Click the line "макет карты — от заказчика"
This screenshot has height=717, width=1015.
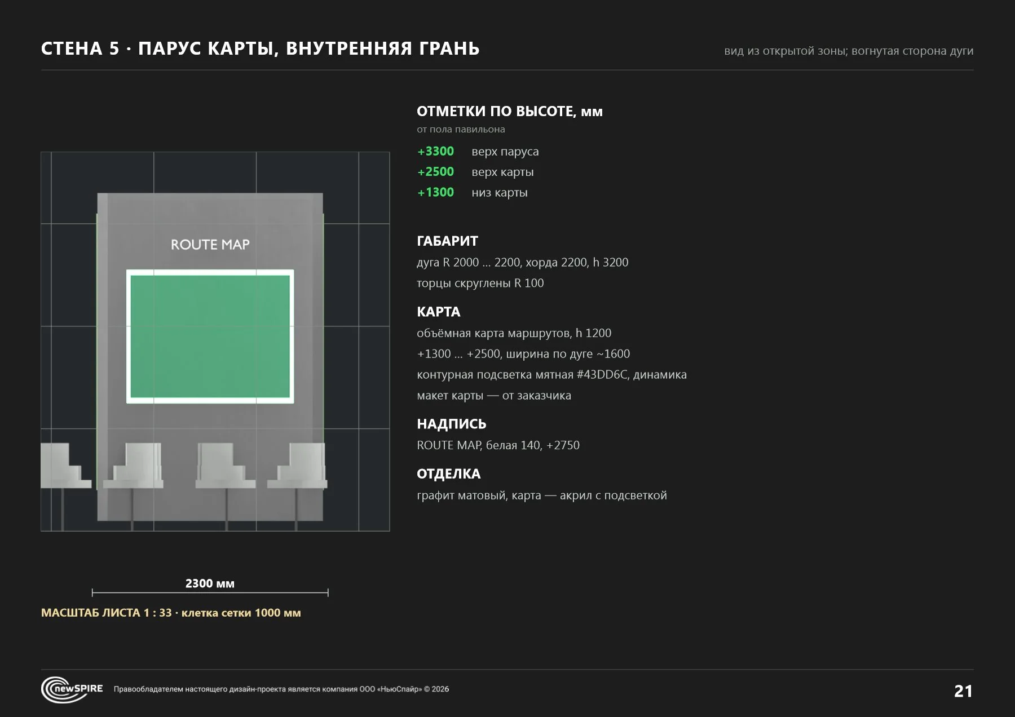pyautogui.click(x=494, y=396)
